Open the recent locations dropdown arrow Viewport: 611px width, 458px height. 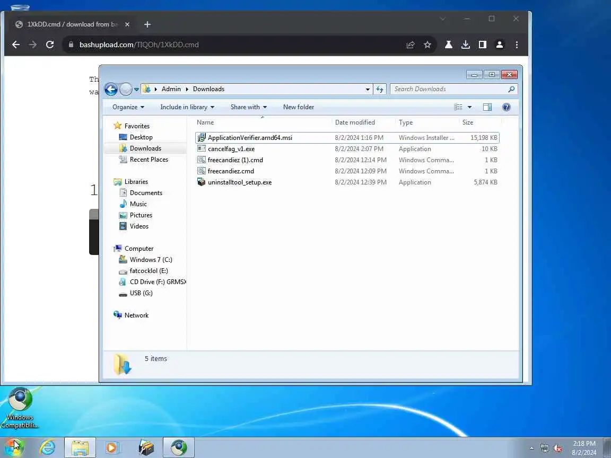pyautogui.click(x=136, y=90)
